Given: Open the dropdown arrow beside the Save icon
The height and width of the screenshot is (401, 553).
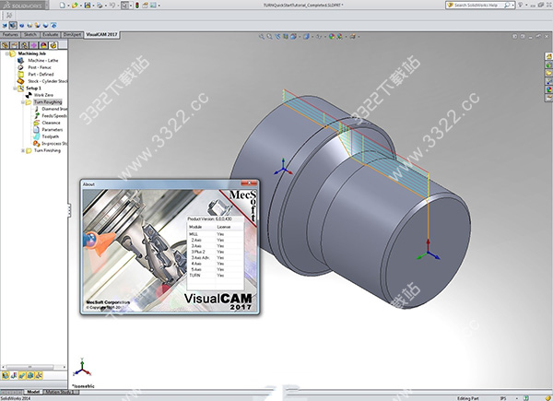Looking at the screenshot, I should click(93, 6).
